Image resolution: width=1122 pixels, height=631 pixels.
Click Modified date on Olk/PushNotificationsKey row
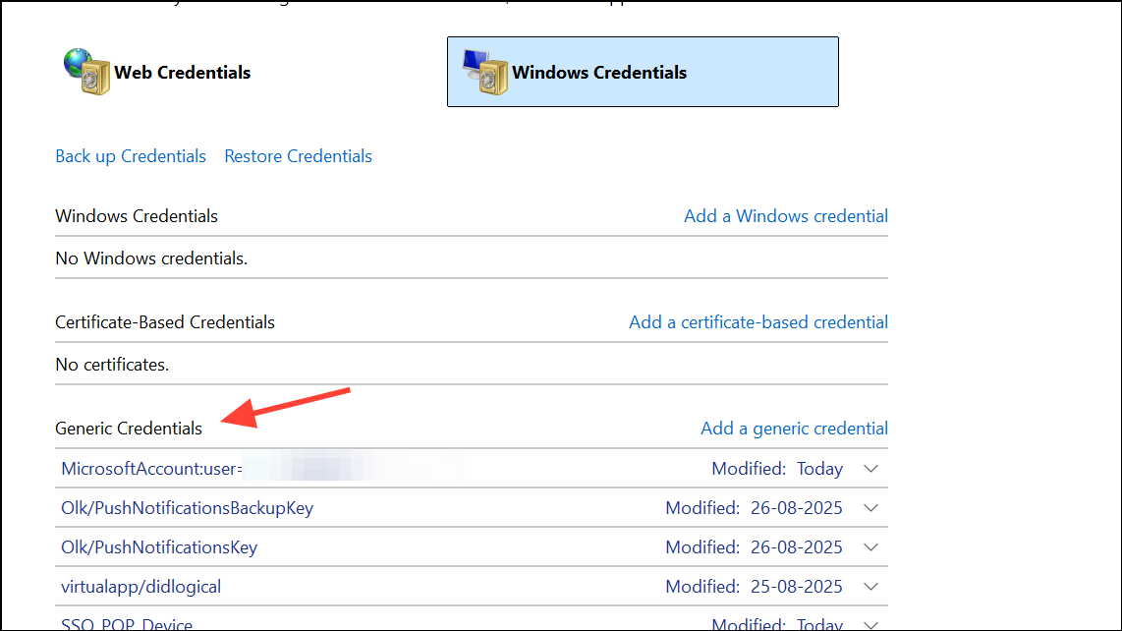[755, 547]
